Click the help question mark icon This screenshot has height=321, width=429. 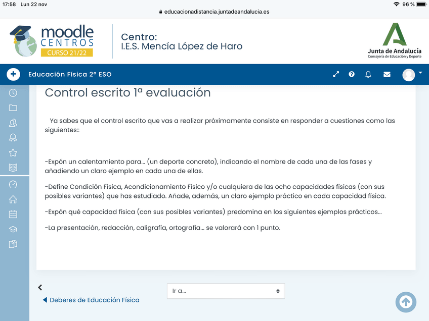point(351,74)
